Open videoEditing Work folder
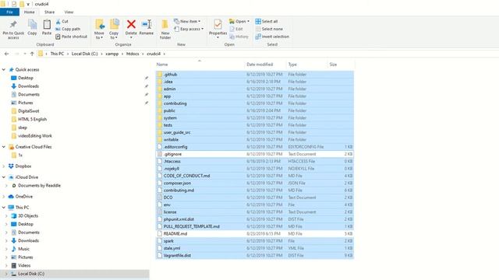Image resolution: width=499 pixels, height=280 pixels. coord(34,136)
